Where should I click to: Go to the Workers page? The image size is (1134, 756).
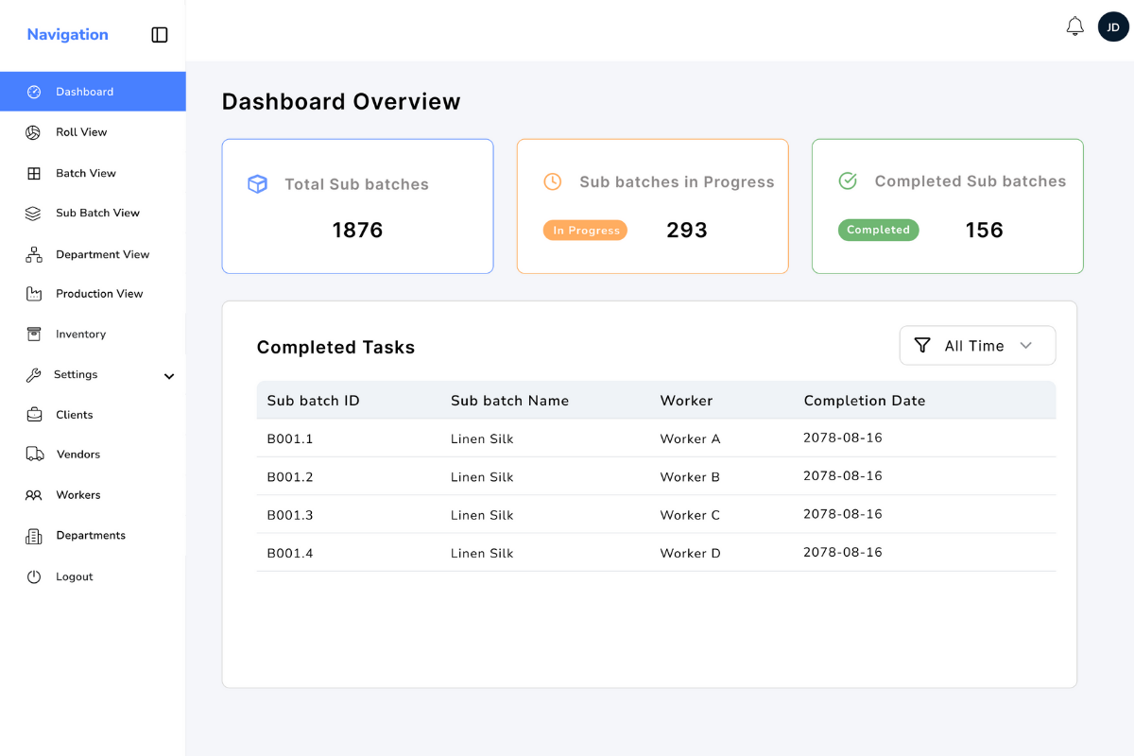point(77,495)
